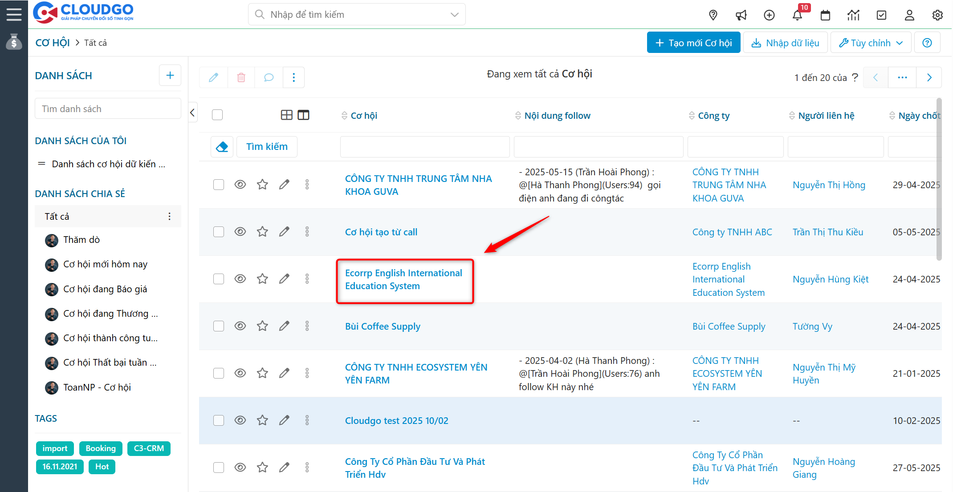Expand the Tùy chỉnh dropdown

(x=871, y=43)
